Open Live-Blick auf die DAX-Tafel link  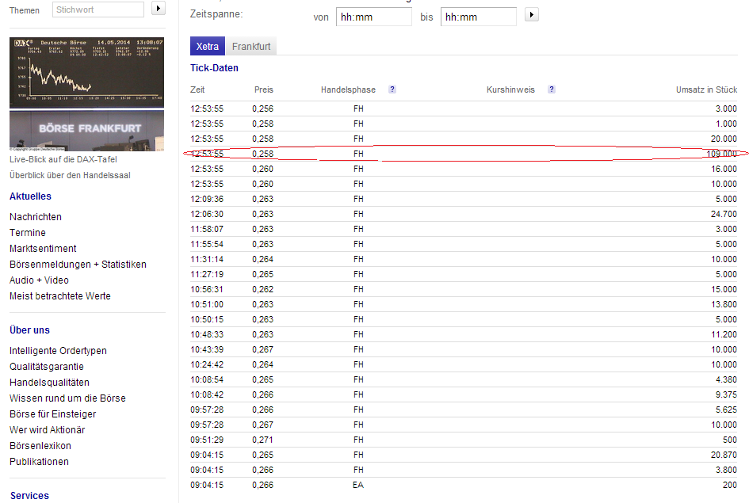pyautogui.click(x=63, y=159)
